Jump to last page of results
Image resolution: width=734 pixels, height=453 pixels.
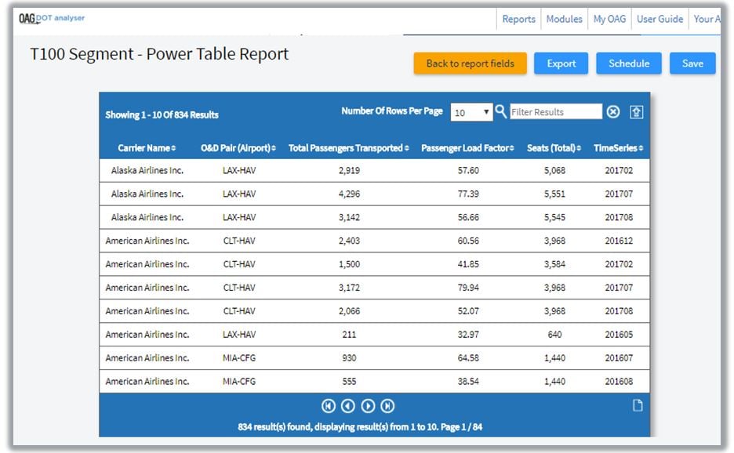click(387, 406)
